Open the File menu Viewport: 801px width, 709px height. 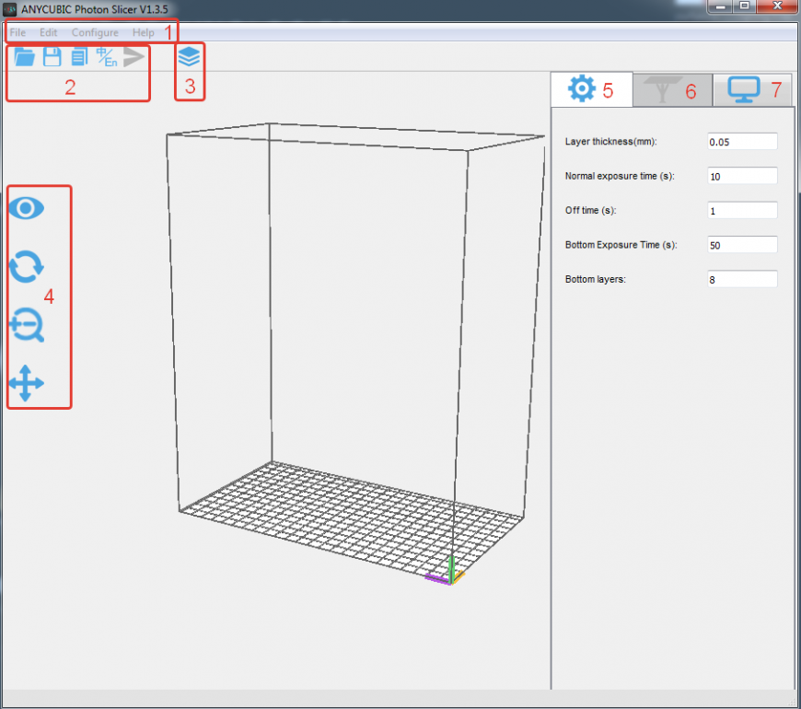pyautogui.click(x=17, y=32)
